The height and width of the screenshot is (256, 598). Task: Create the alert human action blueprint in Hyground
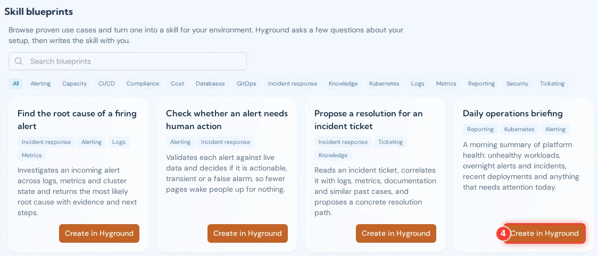[247, 233]
